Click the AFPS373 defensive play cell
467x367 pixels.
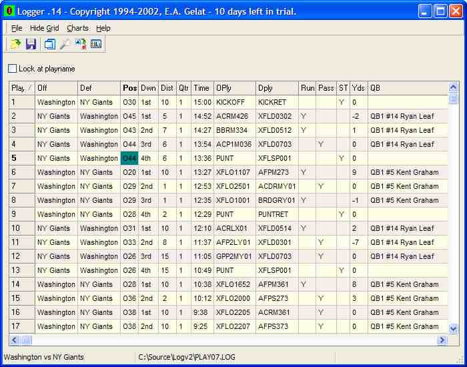277,326
